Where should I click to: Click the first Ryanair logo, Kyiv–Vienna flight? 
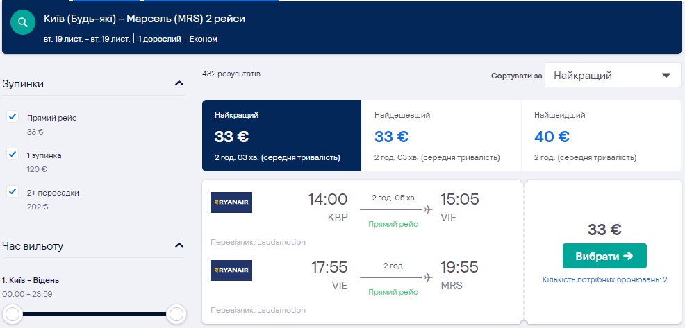[231, 202]
